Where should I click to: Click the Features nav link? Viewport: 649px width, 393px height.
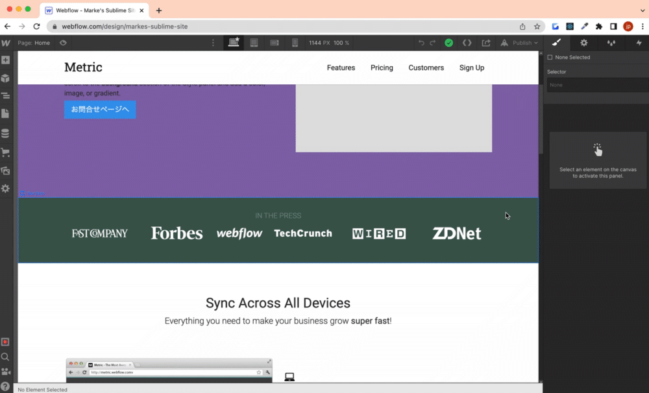[341, 68]
